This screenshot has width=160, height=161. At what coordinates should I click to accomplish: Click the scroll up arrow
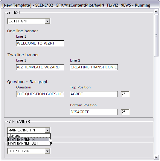point(156,11)
